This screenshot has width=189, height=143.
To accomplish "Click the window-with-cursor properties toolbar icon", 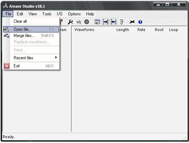I will [97, 22].
